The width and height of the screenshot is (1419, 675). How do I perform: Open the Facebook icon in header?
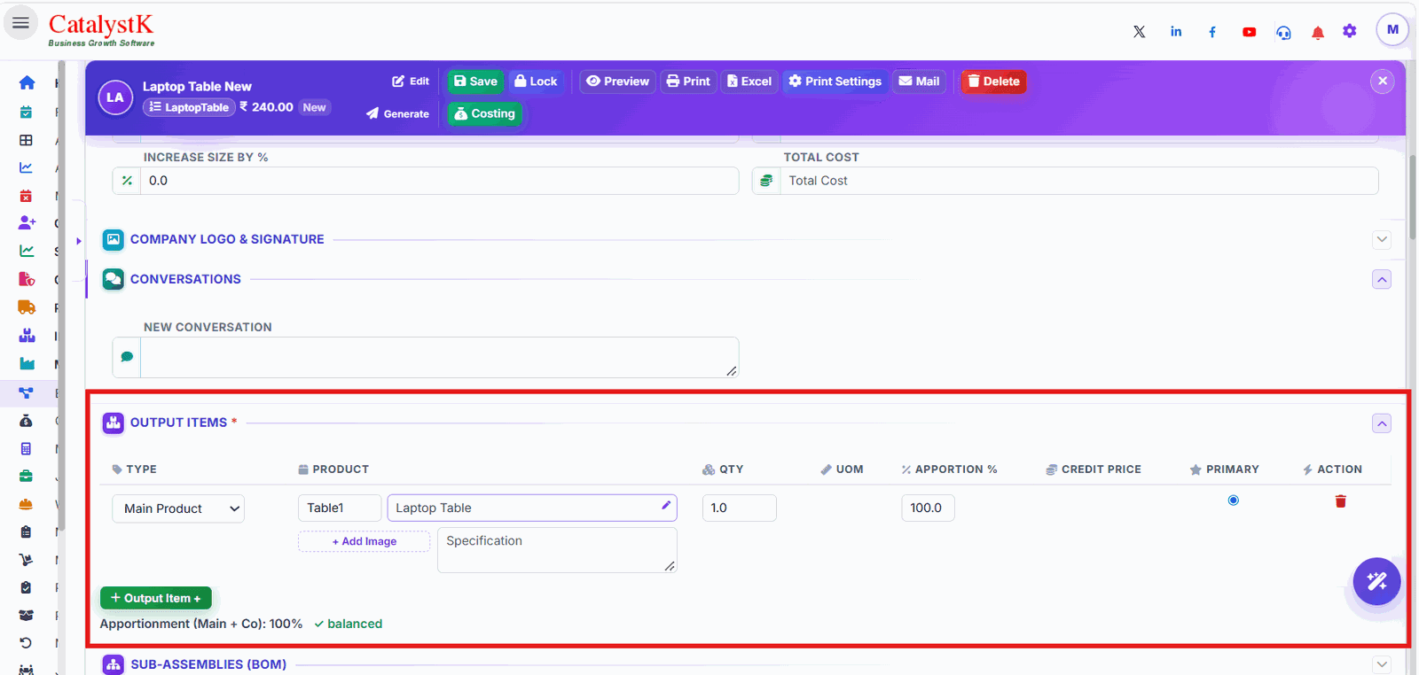point(1212,32)
